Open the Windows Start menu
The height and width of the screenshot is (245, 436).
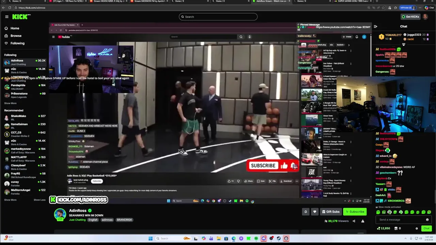click(x=151, y=239)
